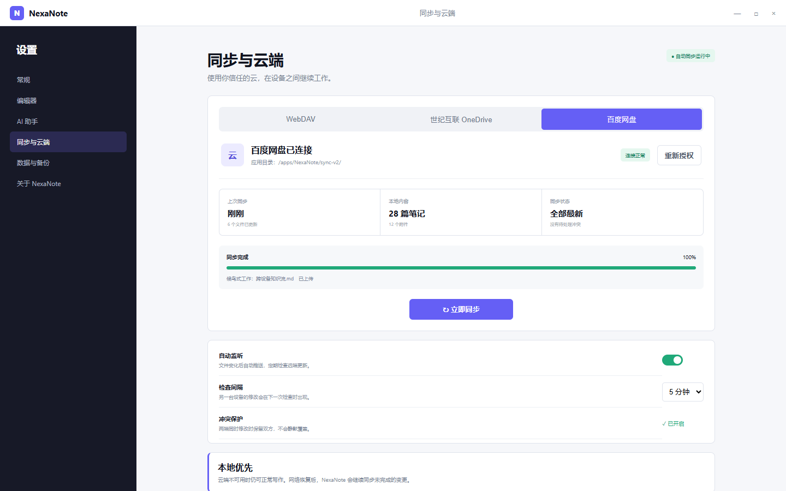Image resolution: width=786 pixels, height=491 pixels.
Task: Open 关于 NexaNote in the sidebar
Action: pos(68,183)
